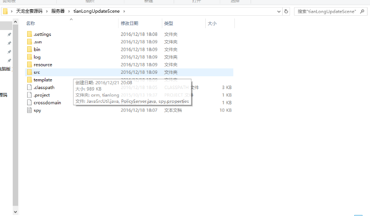370x216 pixels.
Task: Select the spy file name
Action: 37,110
